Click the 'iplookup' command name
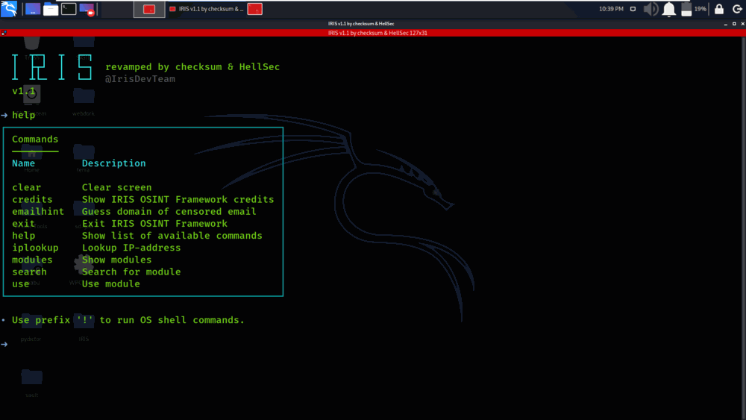Screen dimensions: 746x420 35,248
